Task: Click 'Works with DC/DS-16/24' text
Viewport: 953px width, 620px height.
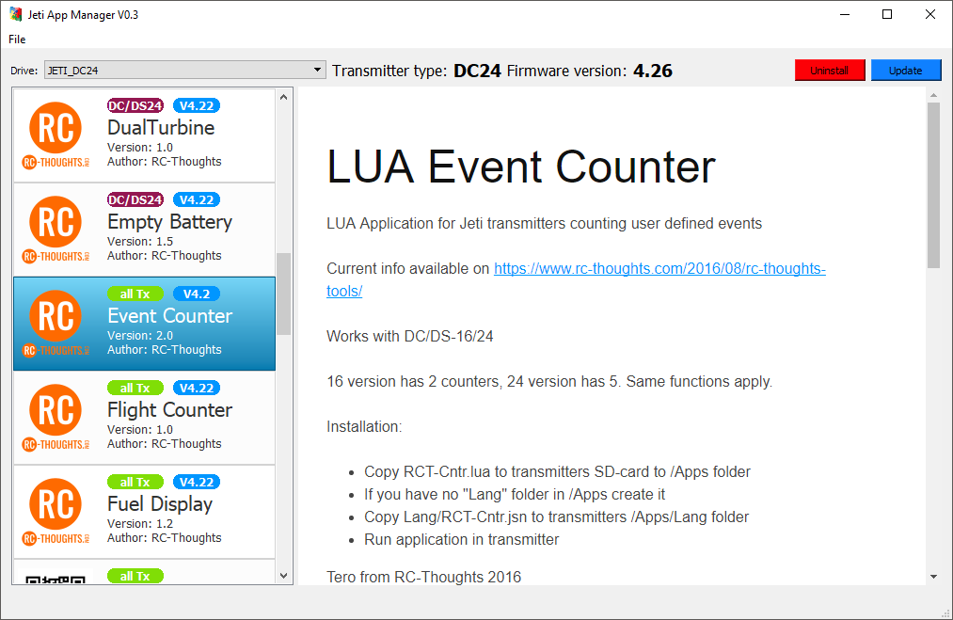Action: point(409,336)
